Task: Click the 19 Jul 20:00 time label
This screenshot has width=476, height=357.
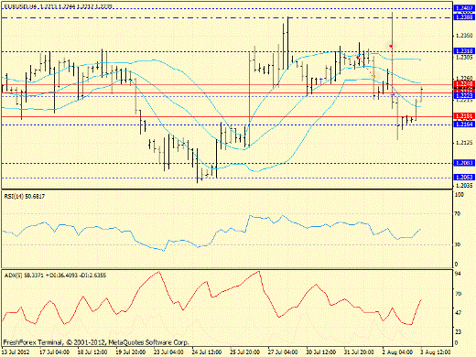Action: point(130,352)
